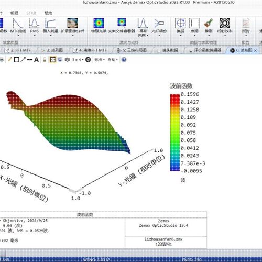This screenshot has height=262, width=262.
Task: Click the 0.1596 color scale maximum
Action: pyautogui.click(x=190, y=94)
